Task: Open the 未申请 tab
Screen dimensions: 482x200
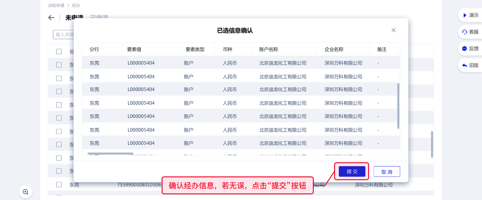Action: tap(74, 18)
